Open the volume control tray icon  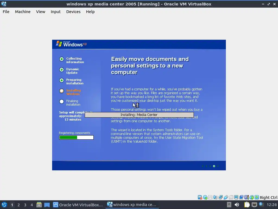pyautogui.click(x=237, y=205)
